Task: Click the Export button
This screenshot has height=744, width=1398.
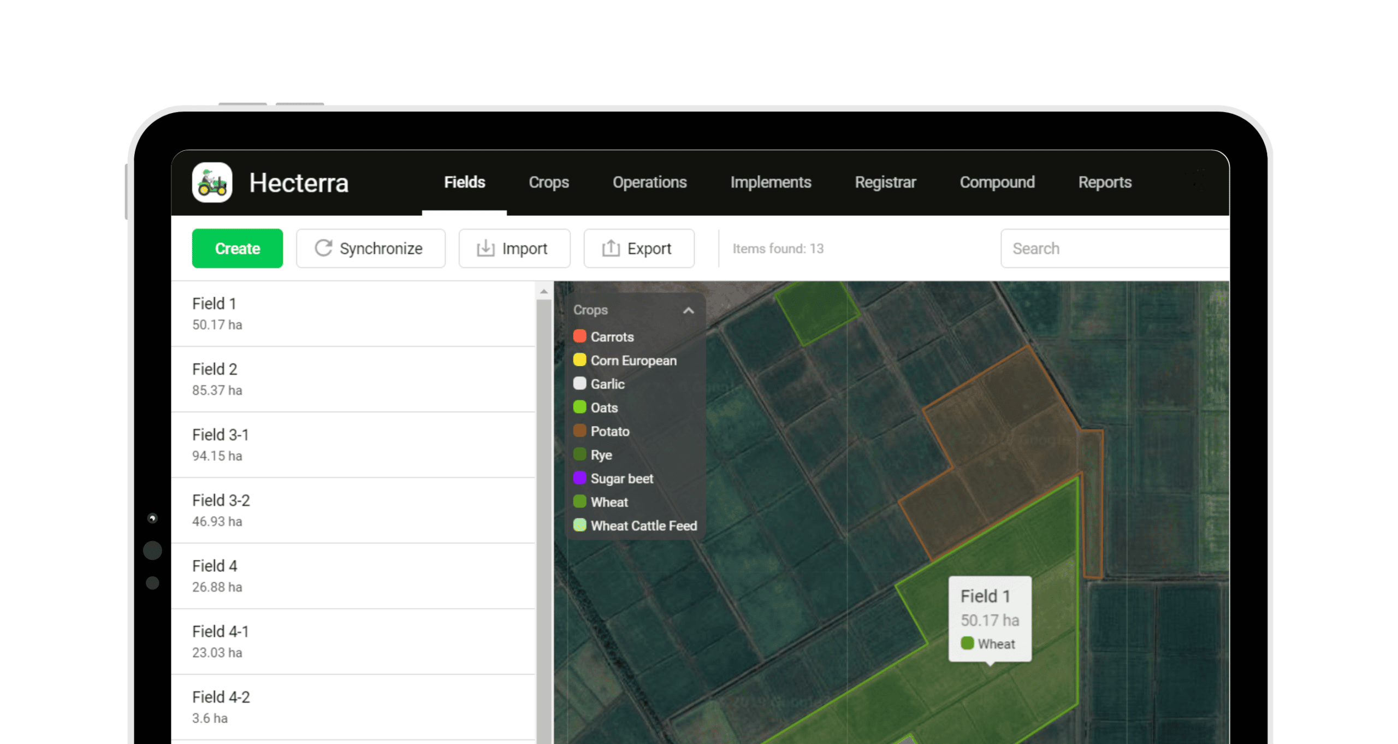Action: click(638, 249)
